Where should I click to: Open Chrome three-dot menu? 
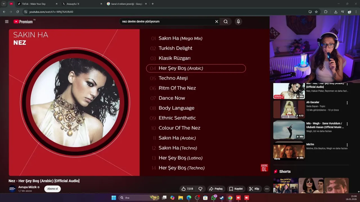(356, 12)
